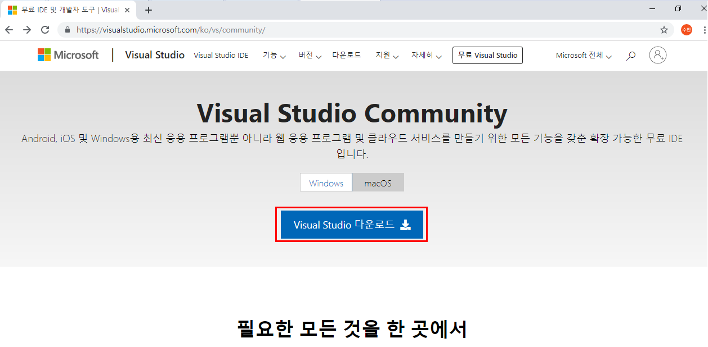708x347 pixels.
Task: Click the 무료 Visual Studio button
Action: [x=487, y=55]
